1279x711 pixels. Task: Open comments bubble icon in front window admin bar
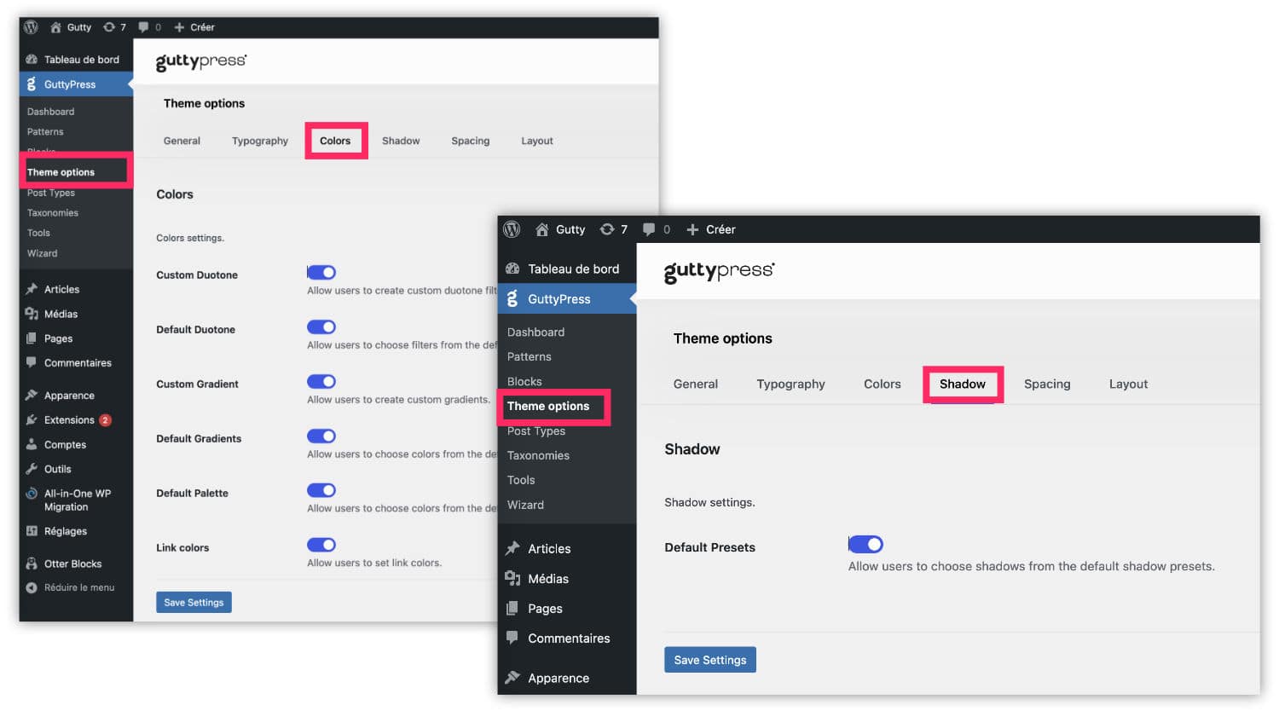coord(649,229)
